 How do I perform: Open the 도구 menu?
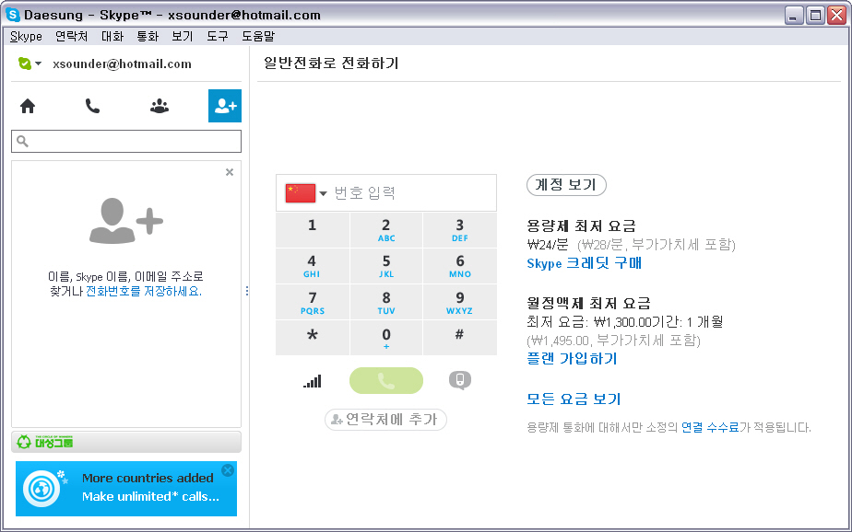[x=218, y=36]
